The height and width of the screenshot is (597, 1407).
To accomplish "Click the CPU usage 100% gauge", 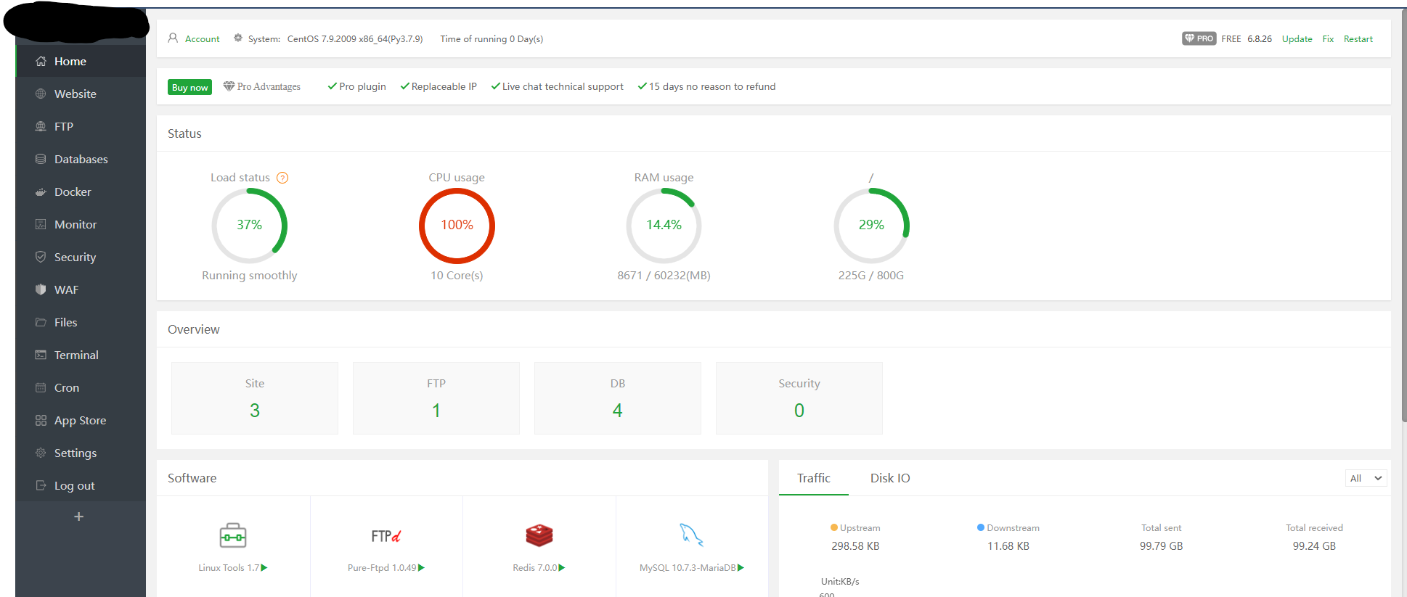I will click(457, 226).
